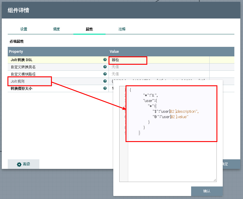Open the 注释 tab

click(122, 29)
